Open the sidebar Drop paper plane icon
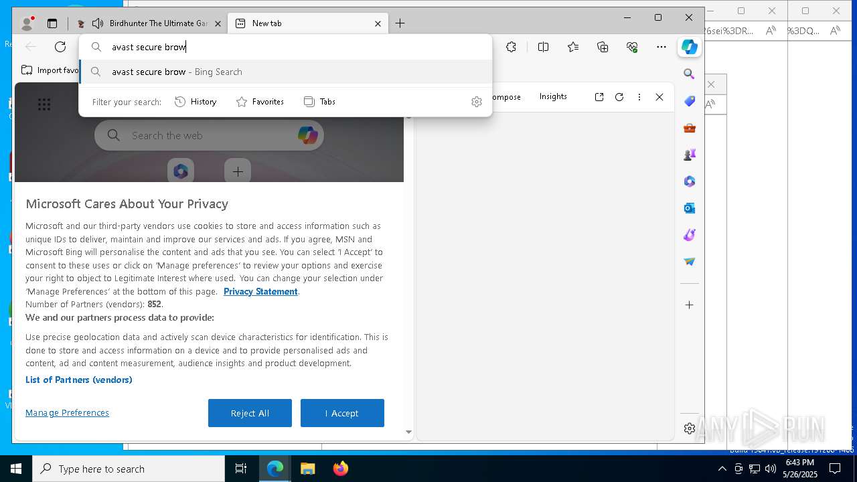Screen dimensions: 857x482 pyautogui.click(x=690, y=262)
